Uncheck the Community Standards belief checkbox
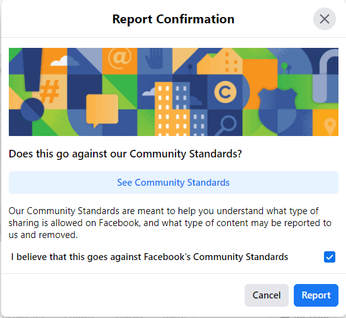Screen dimensions: 346x318 point(330,257)
